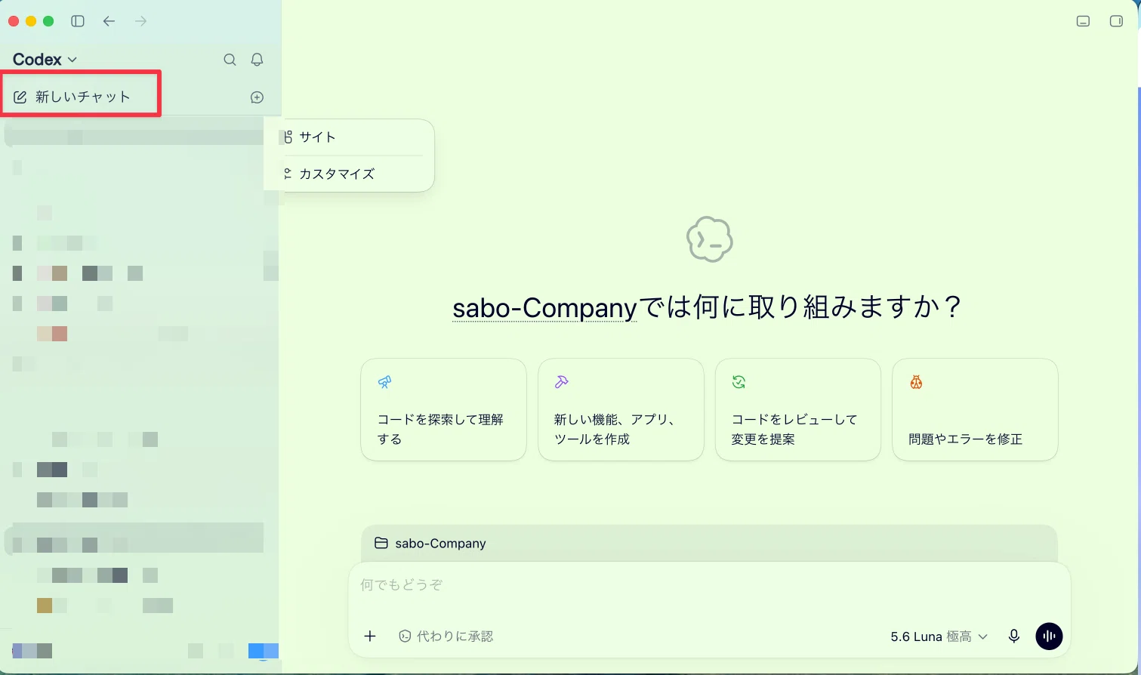Open notifications with the bell icon

click(x=257, y=60)
